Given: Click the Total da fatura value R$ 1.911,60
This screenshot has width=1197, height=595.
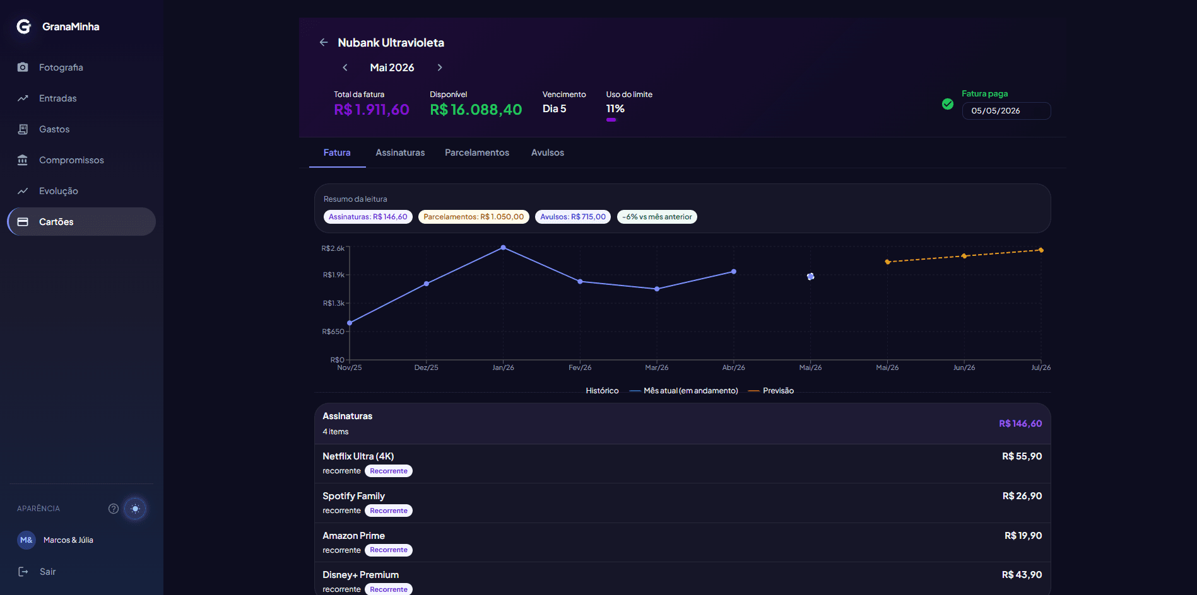Looking at the screenshot, I should (x=372, y=110).
